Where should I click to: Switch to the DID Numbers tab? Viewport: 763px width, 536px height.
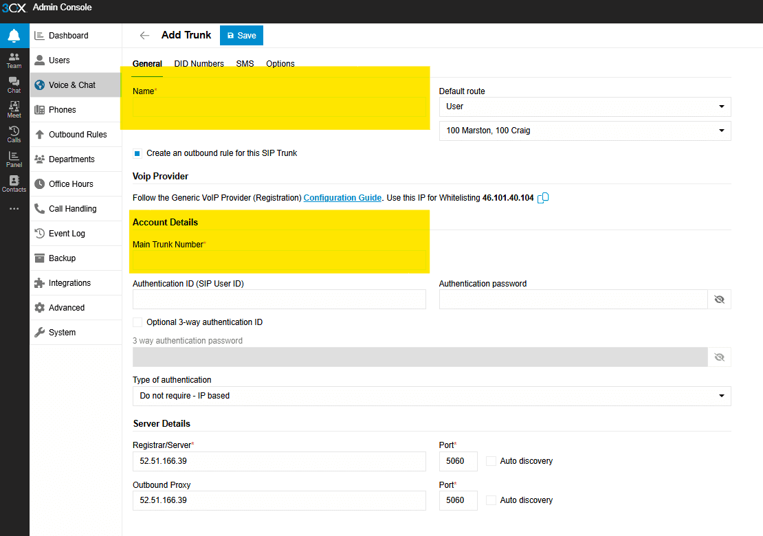pyautogui.click(x=199, y=63)
